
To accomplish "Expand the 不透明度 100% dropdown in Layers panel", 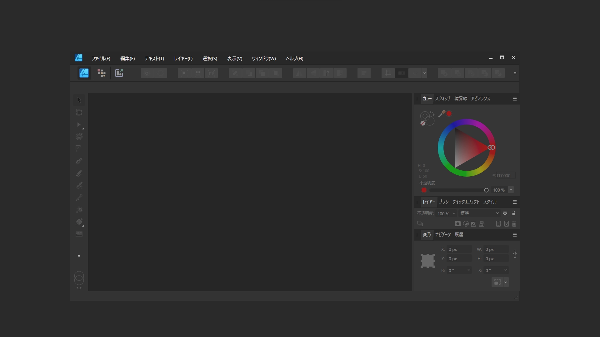I will pos(454,213).
